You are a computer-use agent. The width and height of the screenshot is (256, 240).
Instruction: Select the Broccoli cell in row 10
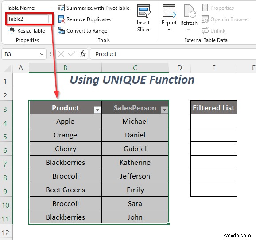pos(66,203)
